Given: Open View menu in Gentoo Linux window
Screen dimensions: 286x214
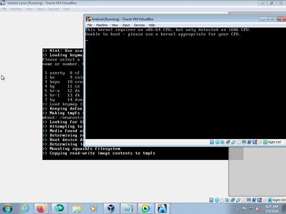Looking at the screenshot, I should point(29,9).
